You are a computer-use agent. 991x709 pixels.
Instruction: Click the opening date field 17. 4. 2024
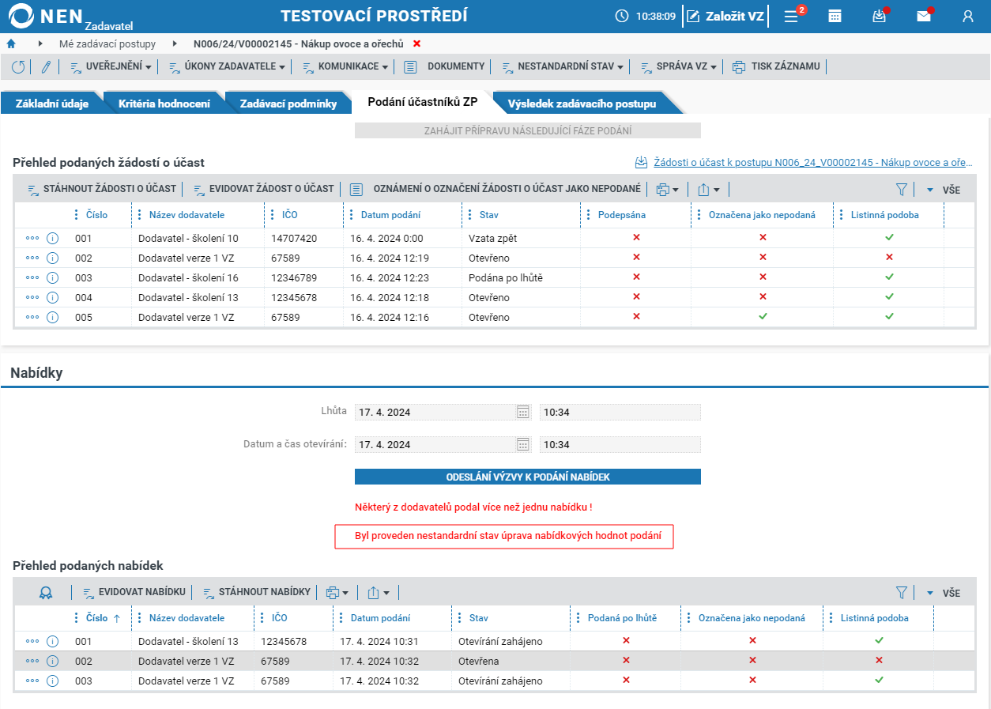pos(435,444)
